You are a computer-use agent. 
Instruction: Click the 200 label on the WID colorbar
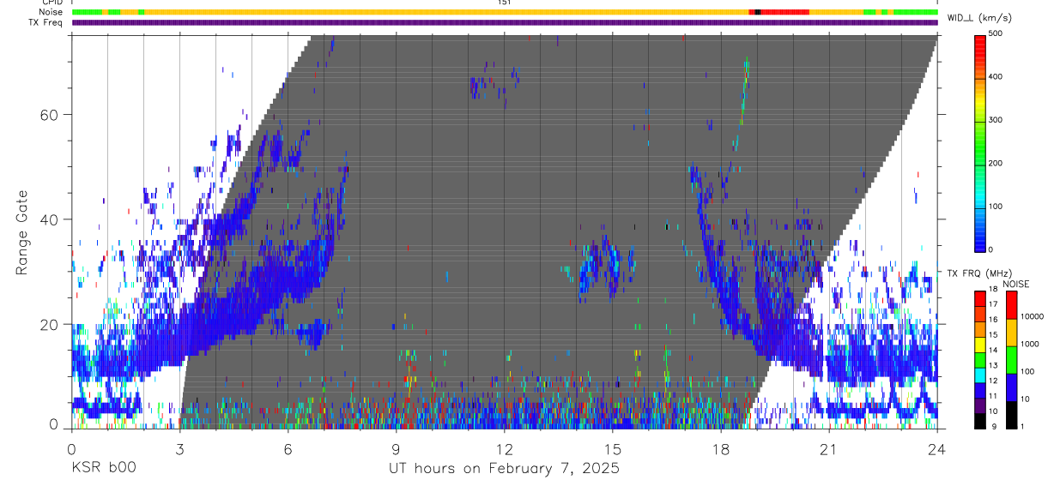click(996, 163)
